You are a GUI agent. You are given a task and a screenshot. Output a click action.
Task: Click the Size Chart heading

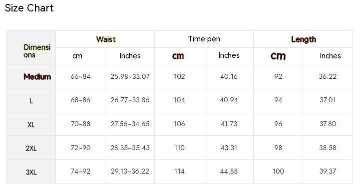pyautogui.click(x=29, y=8)
